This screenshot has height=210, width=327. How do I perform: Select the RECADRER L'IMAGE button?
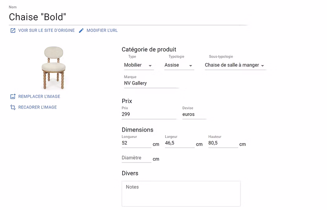point(37,107)
